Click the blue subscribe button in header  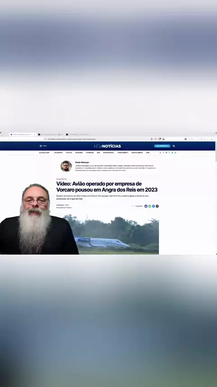[162, 146]
